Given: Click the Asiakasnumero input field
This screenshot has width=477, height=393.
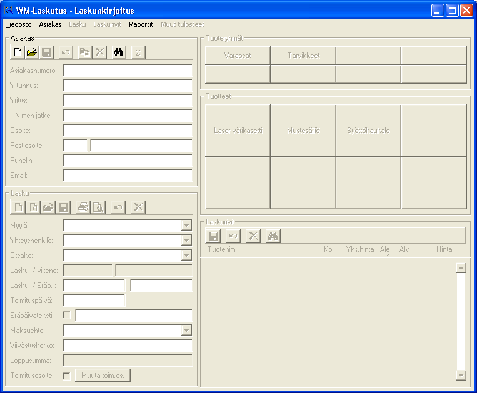Looking at the screenshot, I should click(128, 71).
